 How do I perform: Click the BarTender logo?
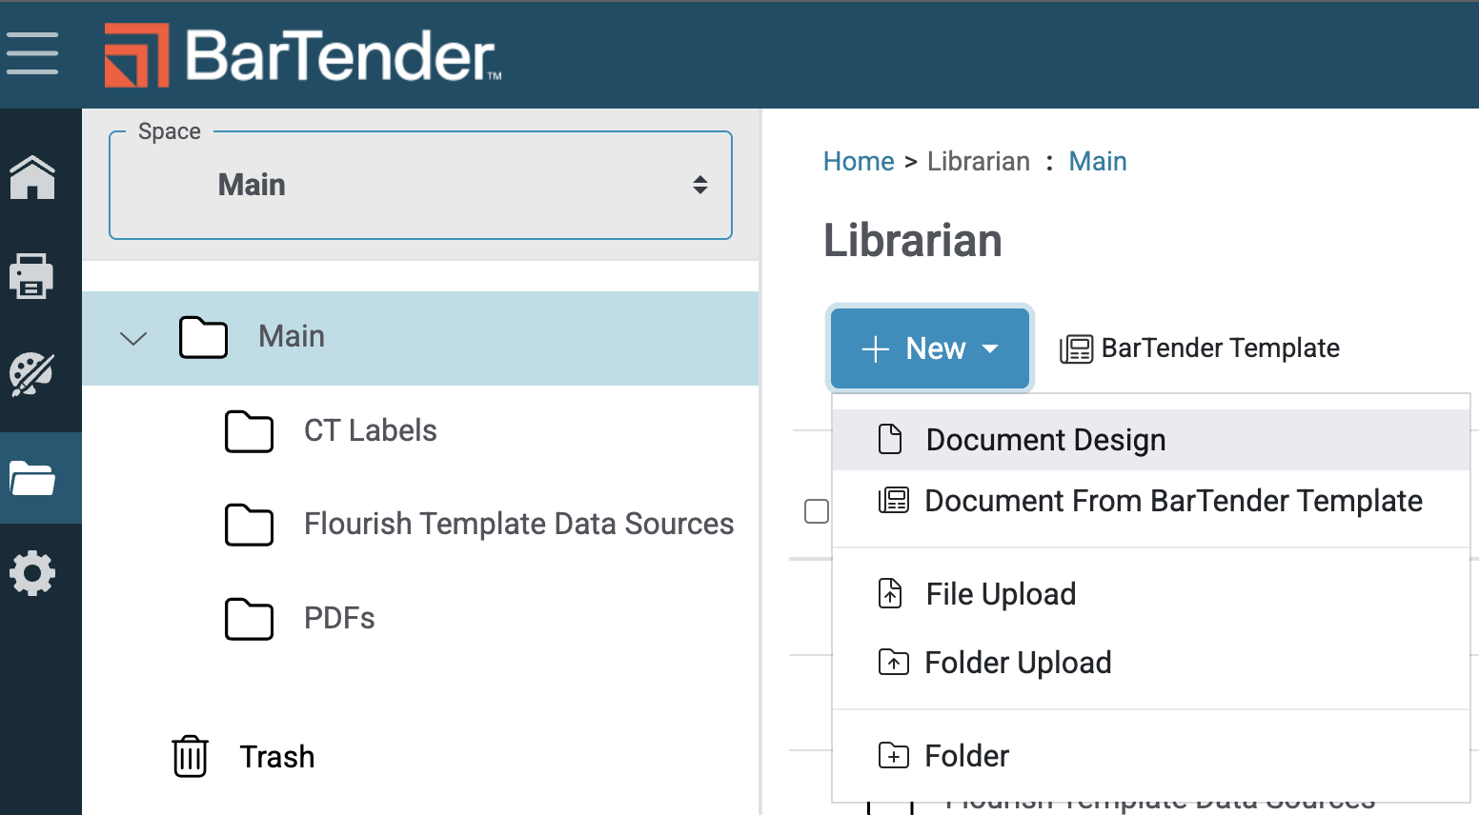click(x=303, y=55)
